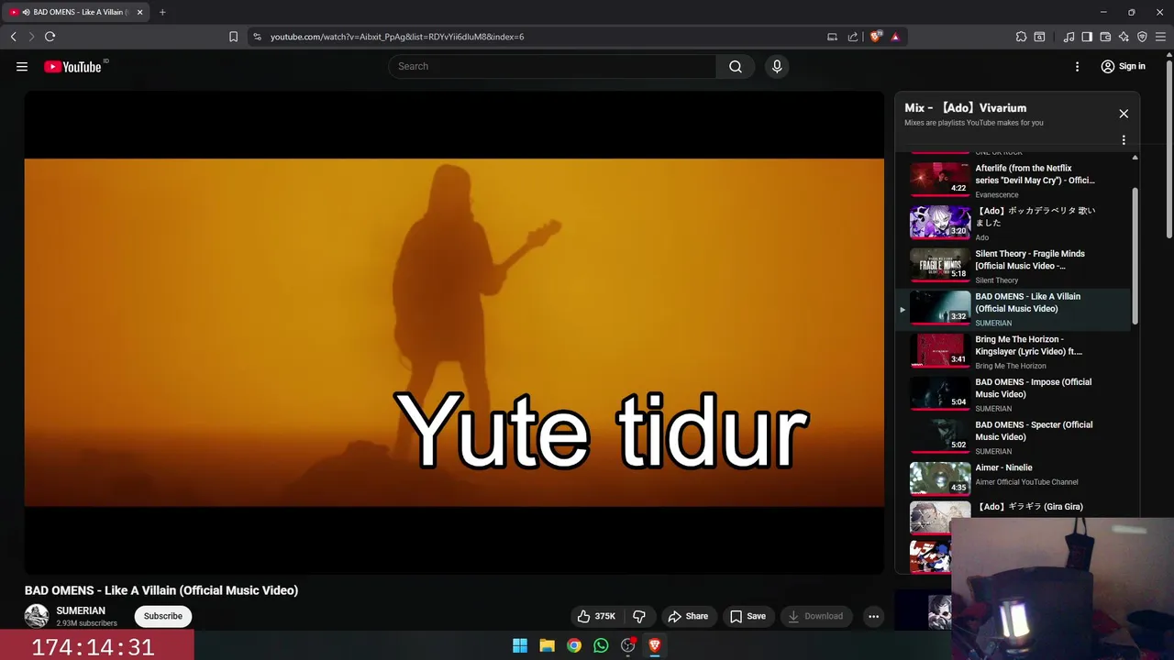The width and height of the screenshot is (1174, 660).
Task: Open Google Chrome from taskbar
Action: tap(574, 645)
